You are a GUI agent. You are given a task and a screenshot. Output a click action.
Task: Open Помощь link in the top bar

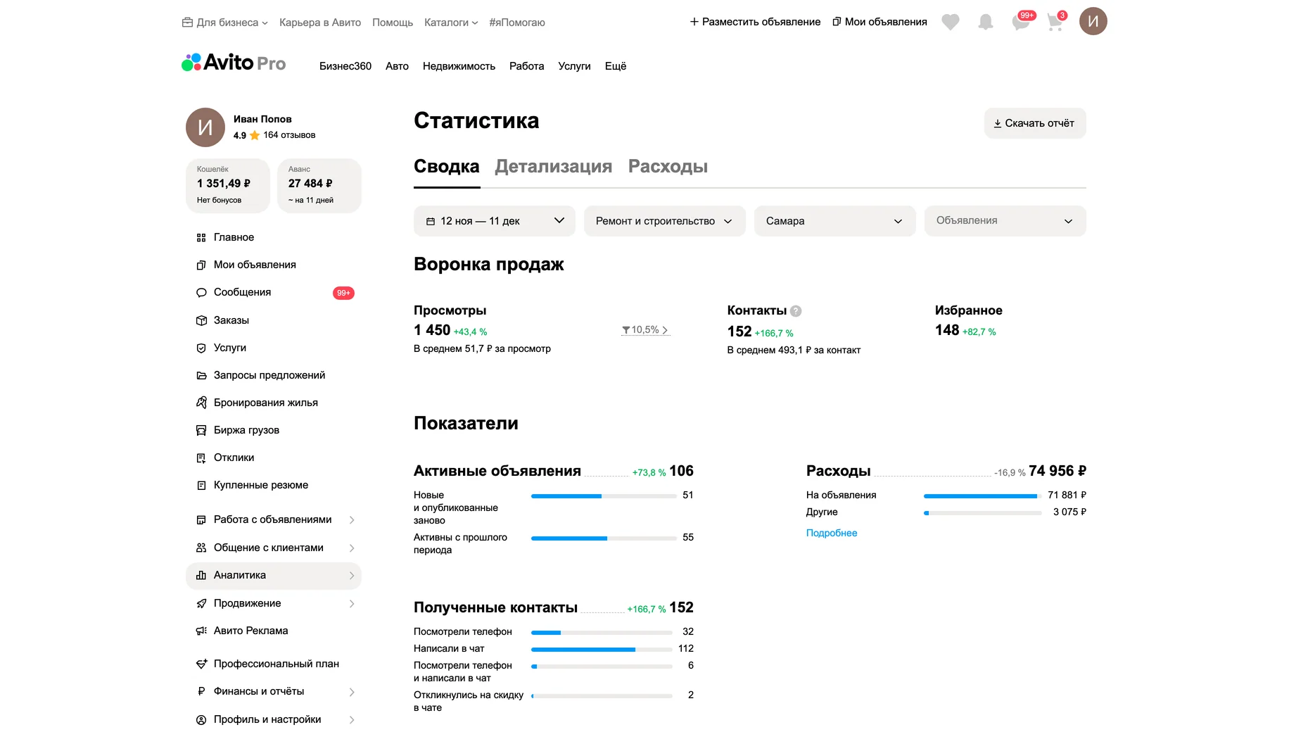393,23
